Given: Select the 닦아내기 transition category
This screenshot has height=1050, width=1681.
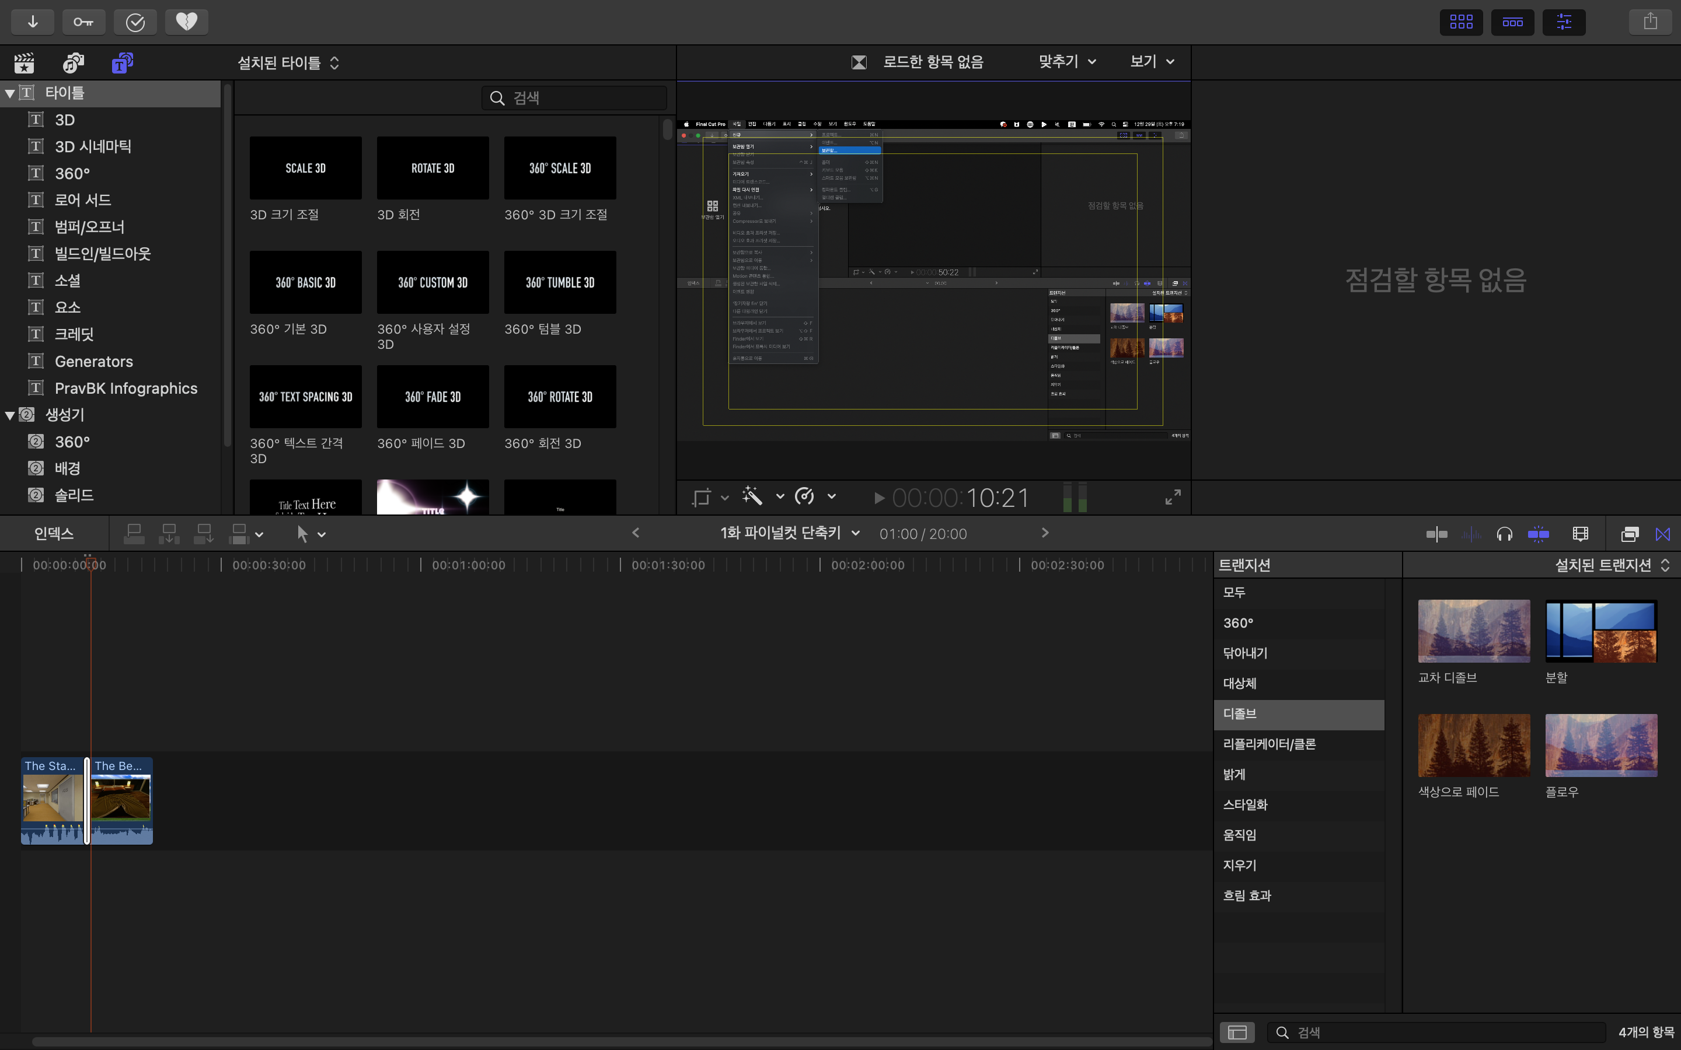Looking at the screenshot, I should click(1245, 653).
